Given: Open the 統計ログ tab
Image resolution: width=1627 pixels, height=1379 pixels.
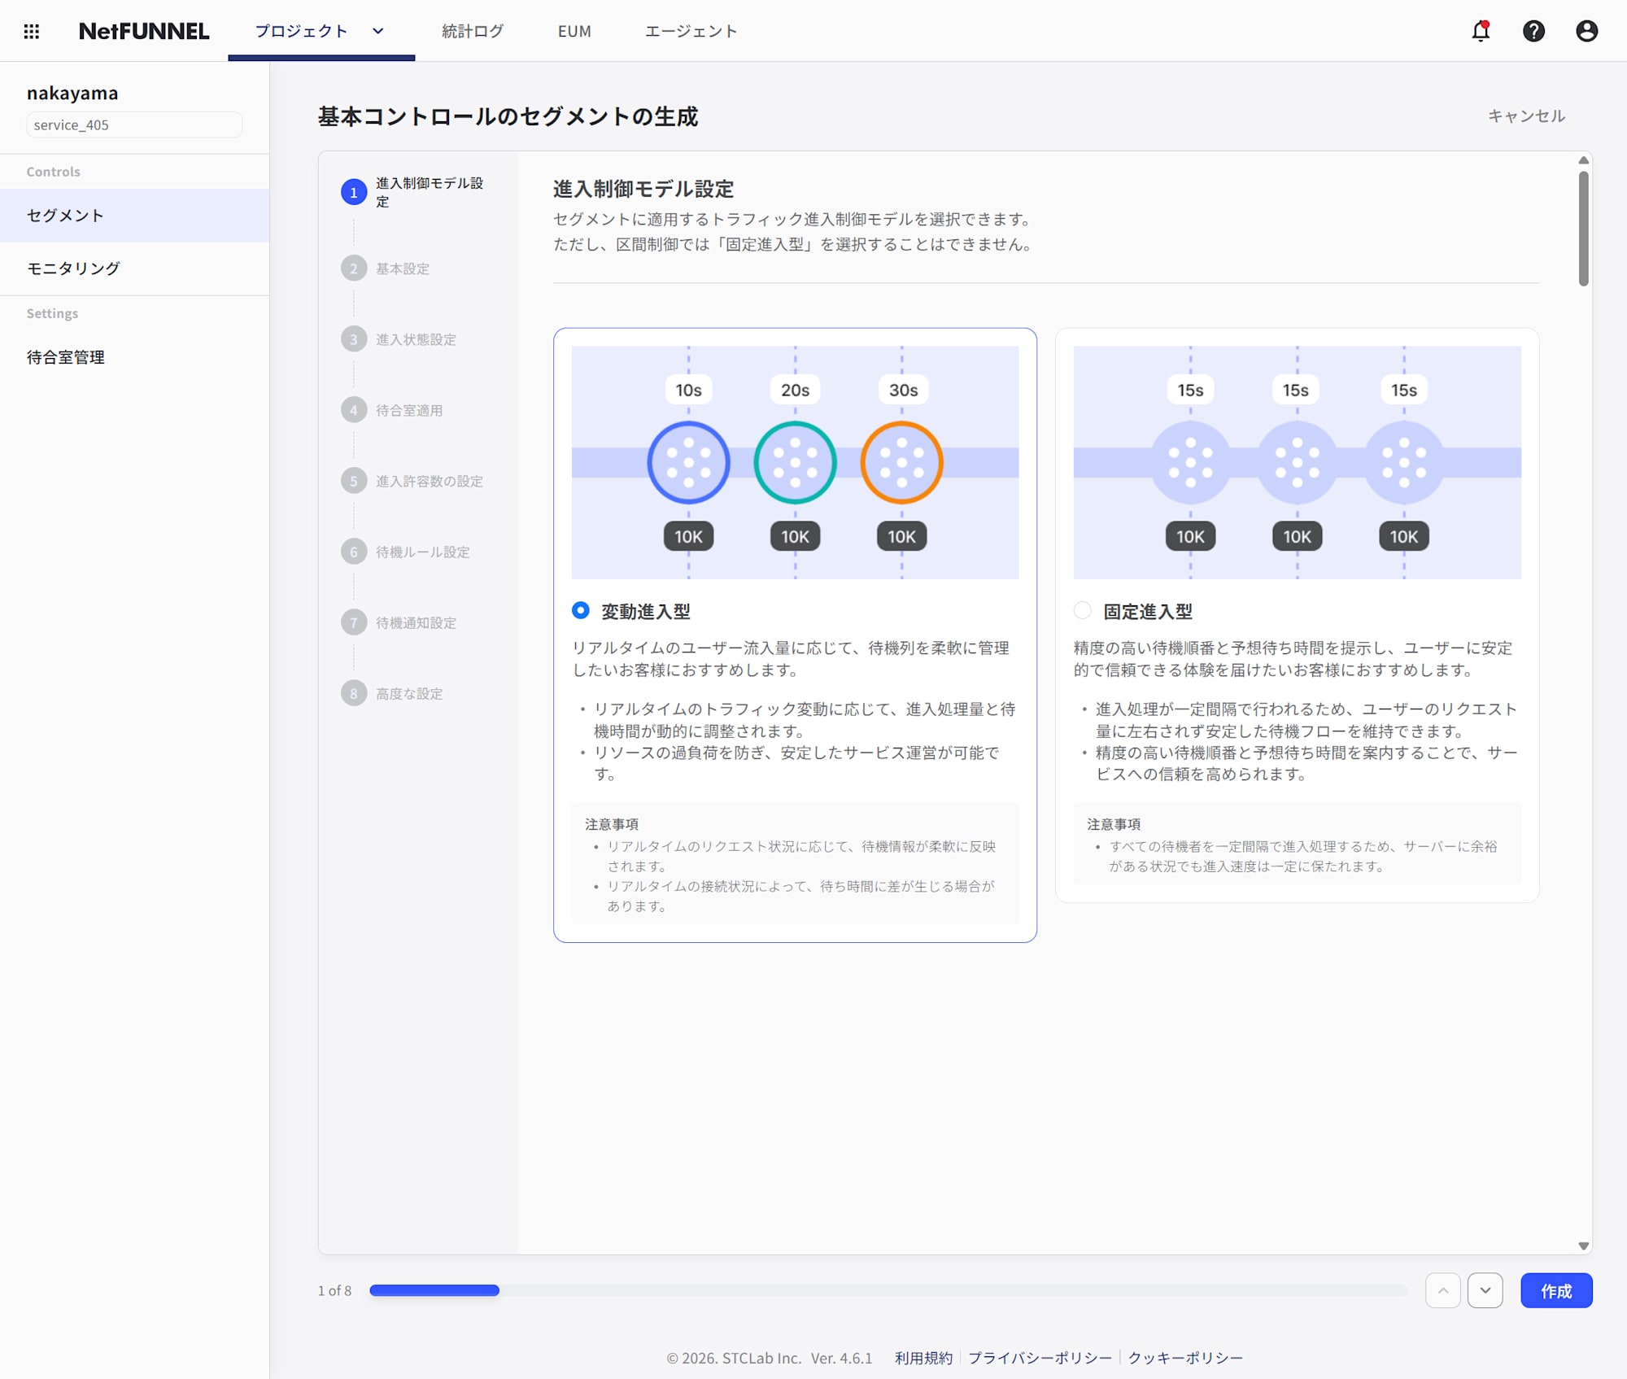Looking at the screenshot, I should pos(473,31).
